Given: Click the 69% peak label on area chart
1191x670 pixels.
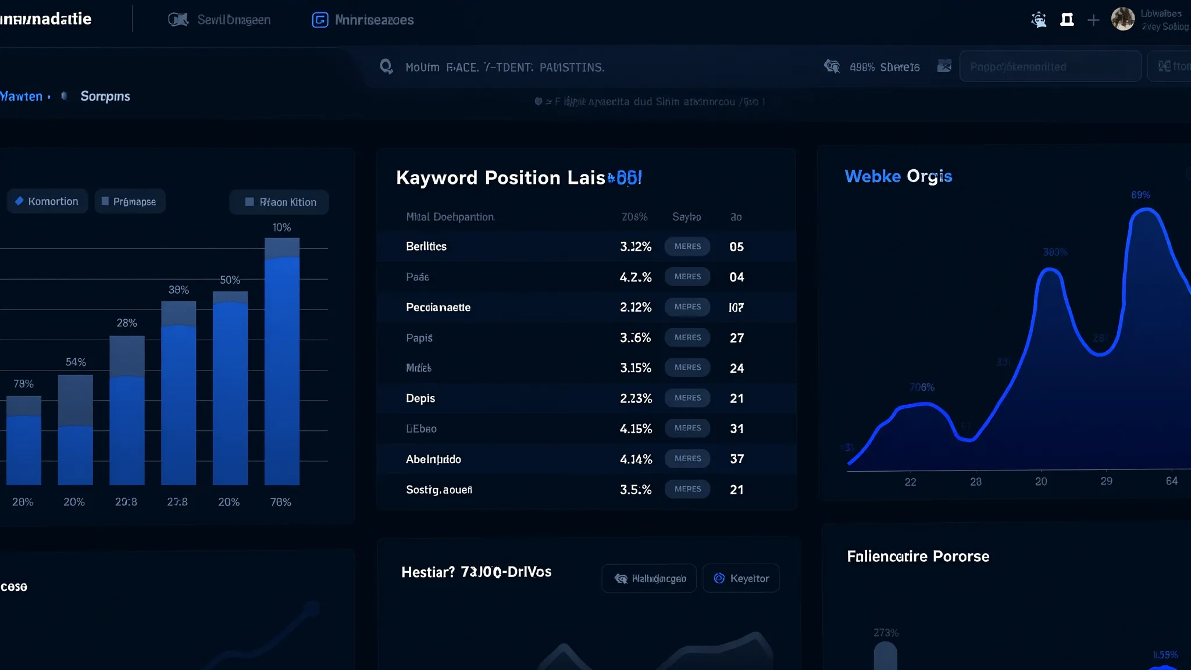Looking at the screenshot, I should tap(1140, 195).
